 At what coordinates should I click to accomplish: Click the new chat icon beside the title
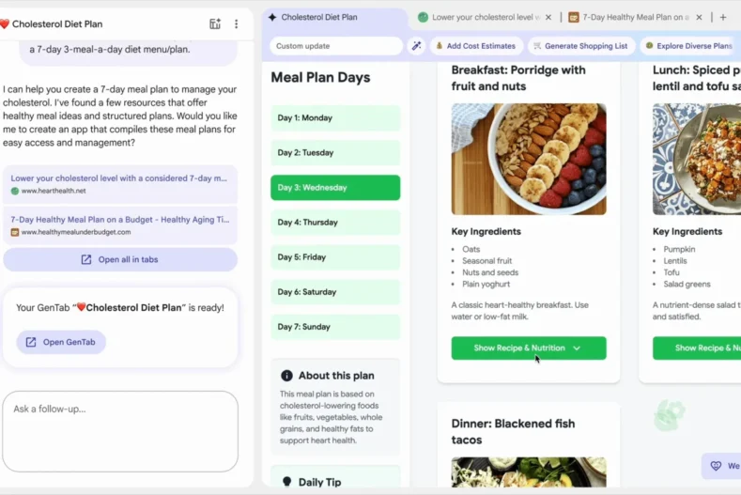(215, 23)
